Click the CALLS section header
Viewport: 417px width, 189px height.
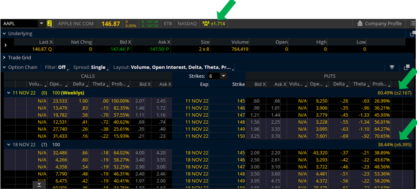(x=88, y=76)
